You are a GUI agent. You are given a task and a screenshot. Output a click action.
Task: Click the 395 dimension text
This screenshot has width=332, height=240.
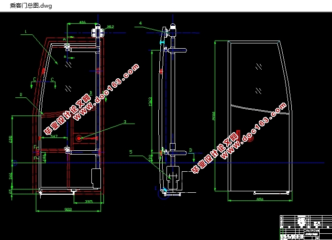(x=89, y=201)
